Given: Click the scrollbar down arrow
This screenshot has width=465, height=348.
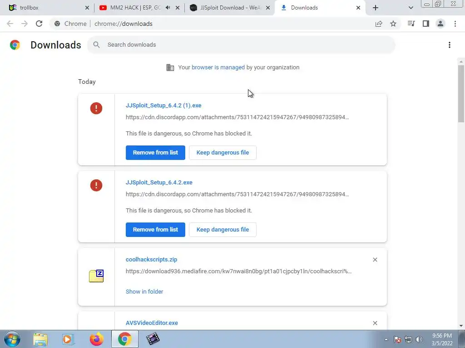Looking at the screenshot, I should click(x=461, y=326).
